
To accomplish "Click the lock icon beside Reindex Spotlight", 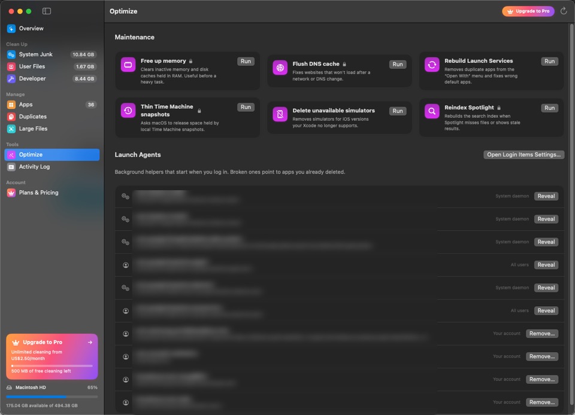I will [x=499, y=108].
